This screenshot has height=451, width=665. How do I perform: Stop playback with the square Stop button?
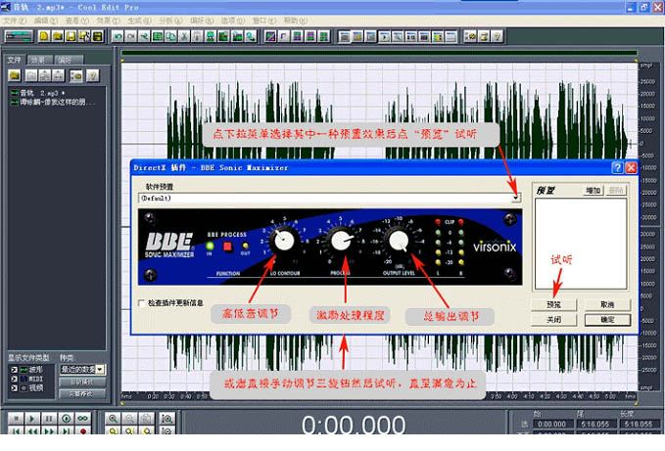16,419
